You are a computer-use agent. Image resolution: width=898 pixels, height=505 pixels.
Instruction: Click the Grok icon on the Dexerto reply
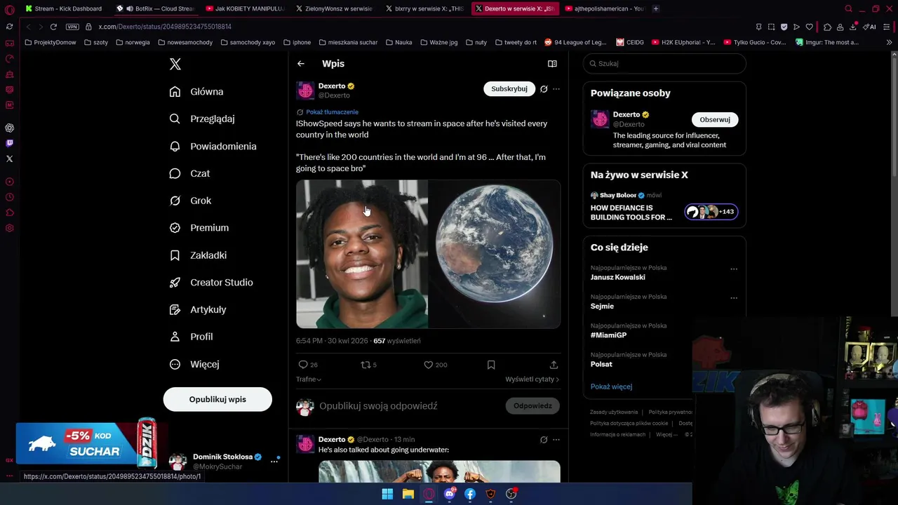(544, 440)
